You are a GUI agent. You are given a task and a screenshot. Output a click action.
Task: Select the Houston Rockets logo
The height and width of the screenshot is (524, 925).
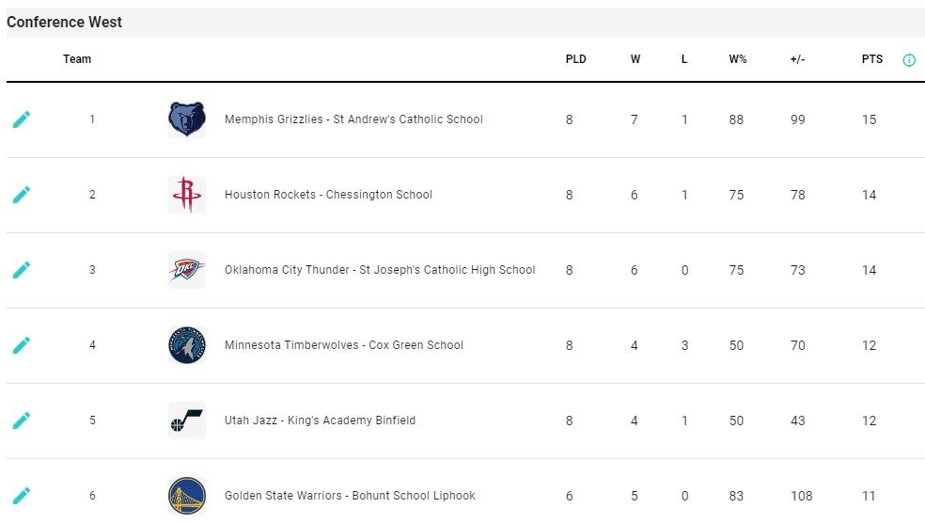tap(187, 195)
